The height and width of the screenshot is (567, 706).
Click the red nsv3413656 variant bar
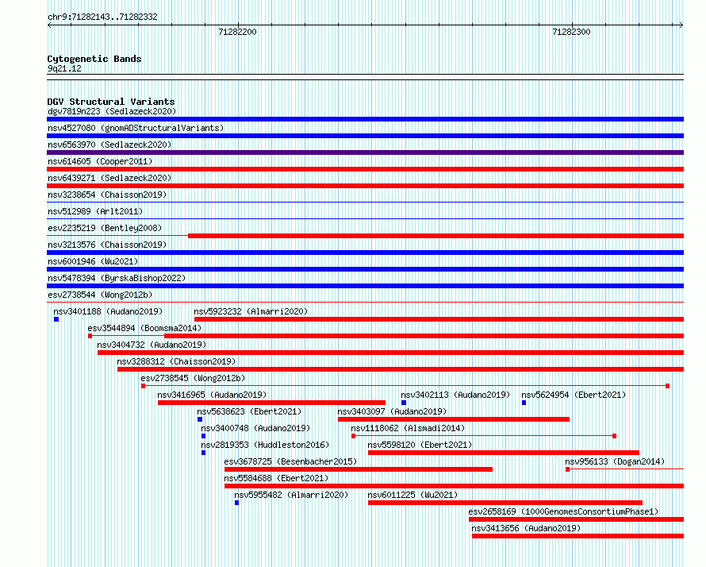pyautogui.click(x=577, y=536)
